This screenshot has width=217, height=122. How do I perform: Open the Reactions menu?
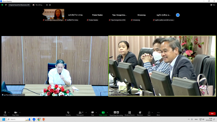click(x=140, y=113)
